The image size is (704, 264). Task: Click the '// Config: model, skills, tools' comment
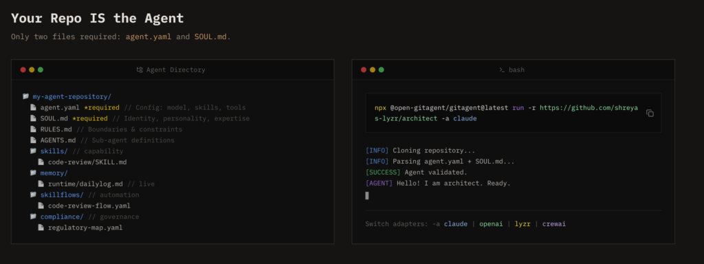tap(184, 108)
